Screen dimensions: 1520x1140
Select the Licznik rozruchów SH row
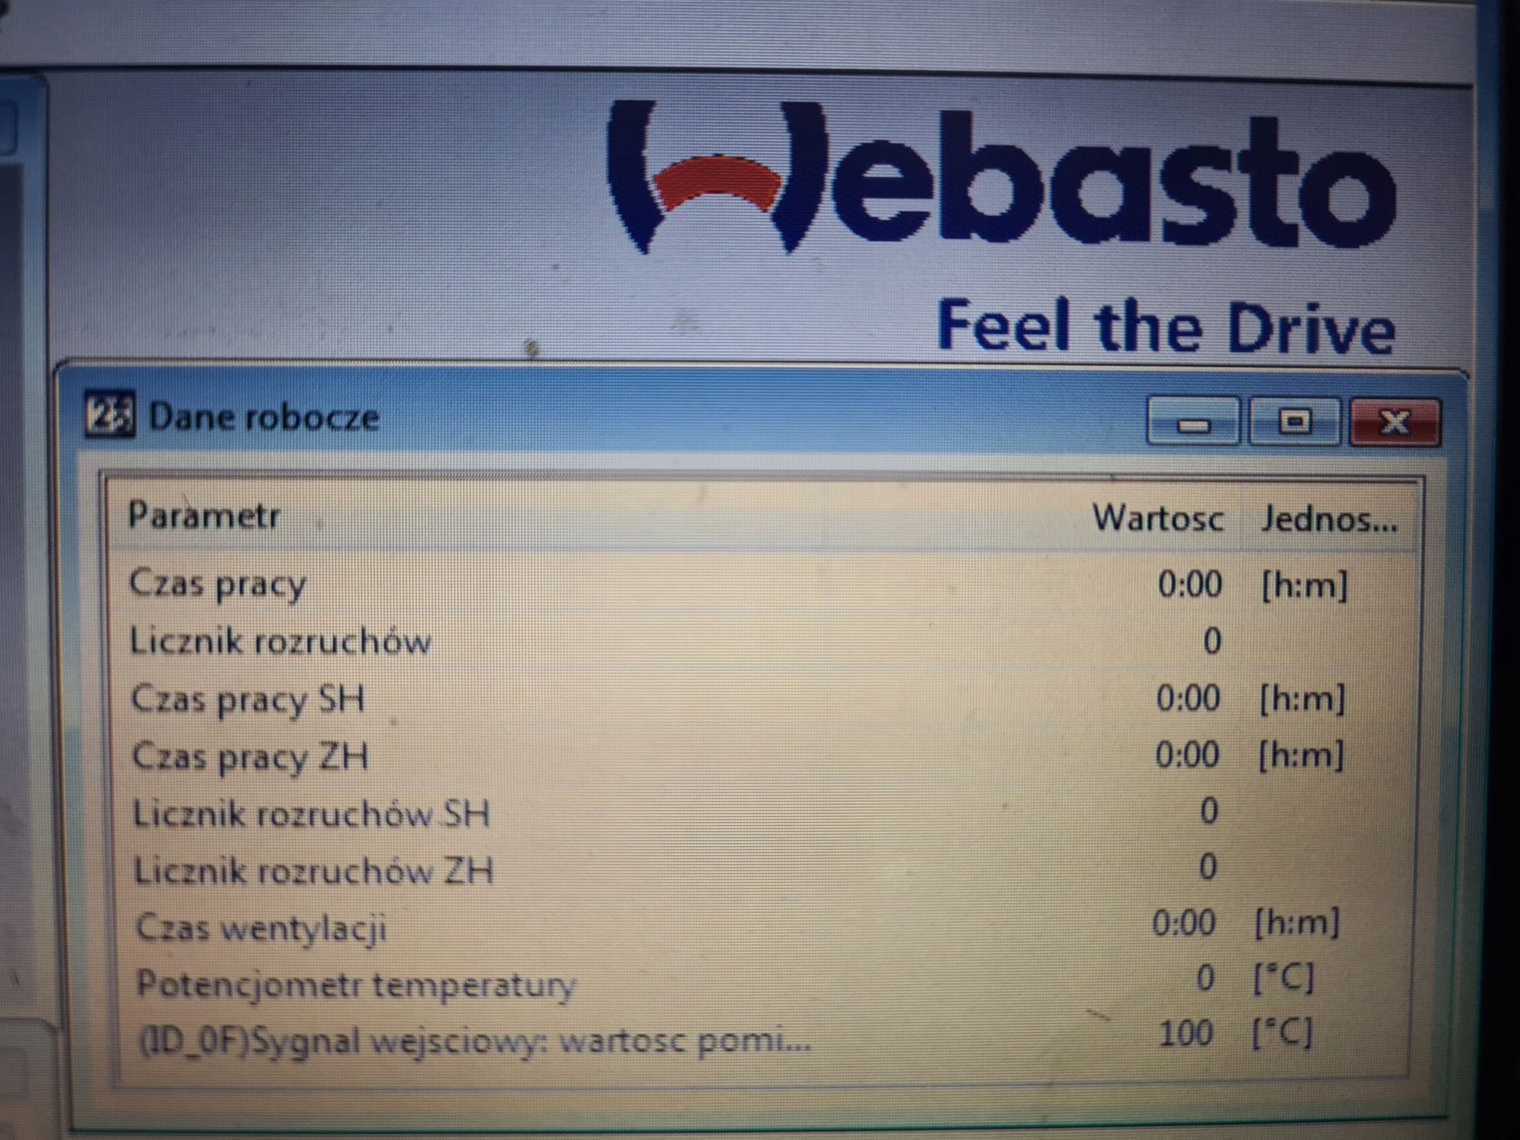[x=311, y=814]
